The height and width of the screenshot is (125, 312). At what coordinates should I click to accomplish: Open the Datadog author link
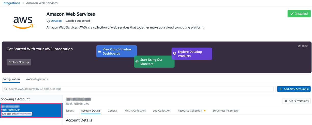coord(56,21)
